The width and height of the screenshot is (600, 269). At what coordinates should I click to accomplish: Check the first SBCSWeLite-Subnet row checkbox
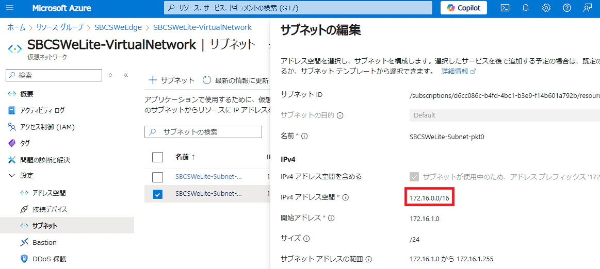[158, 177]
